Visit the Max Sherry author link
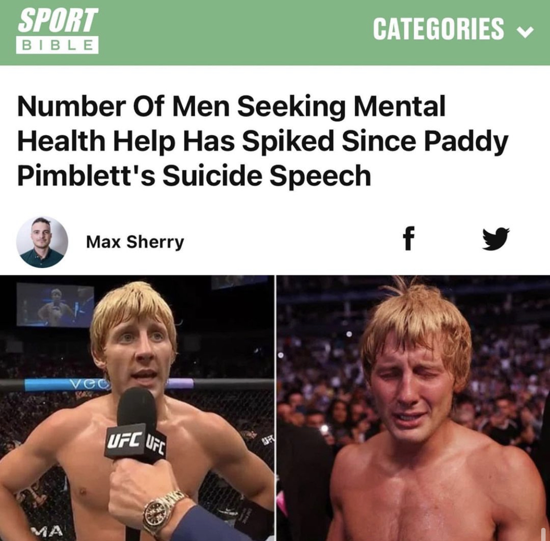 (x=135, y=242)
